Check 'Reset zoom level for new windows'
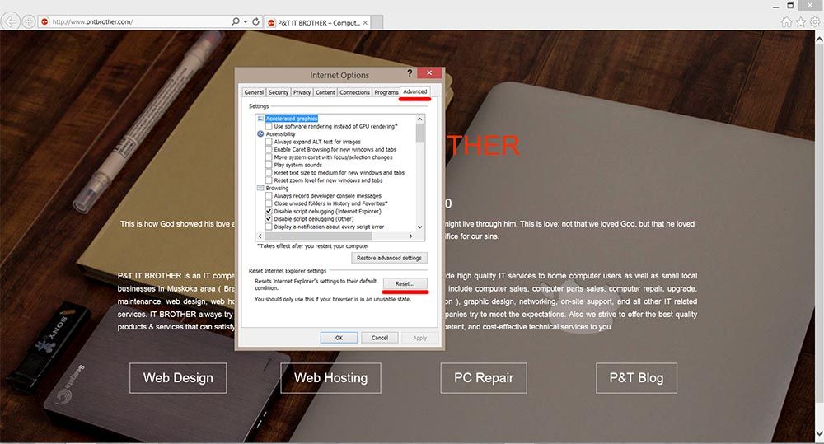The width and height of the screenshot is (824, 444). [269, 180]
